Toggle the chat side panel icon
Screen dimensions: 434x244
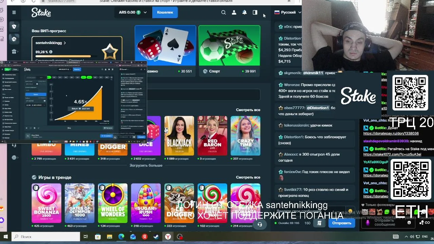tap(255, 12)
